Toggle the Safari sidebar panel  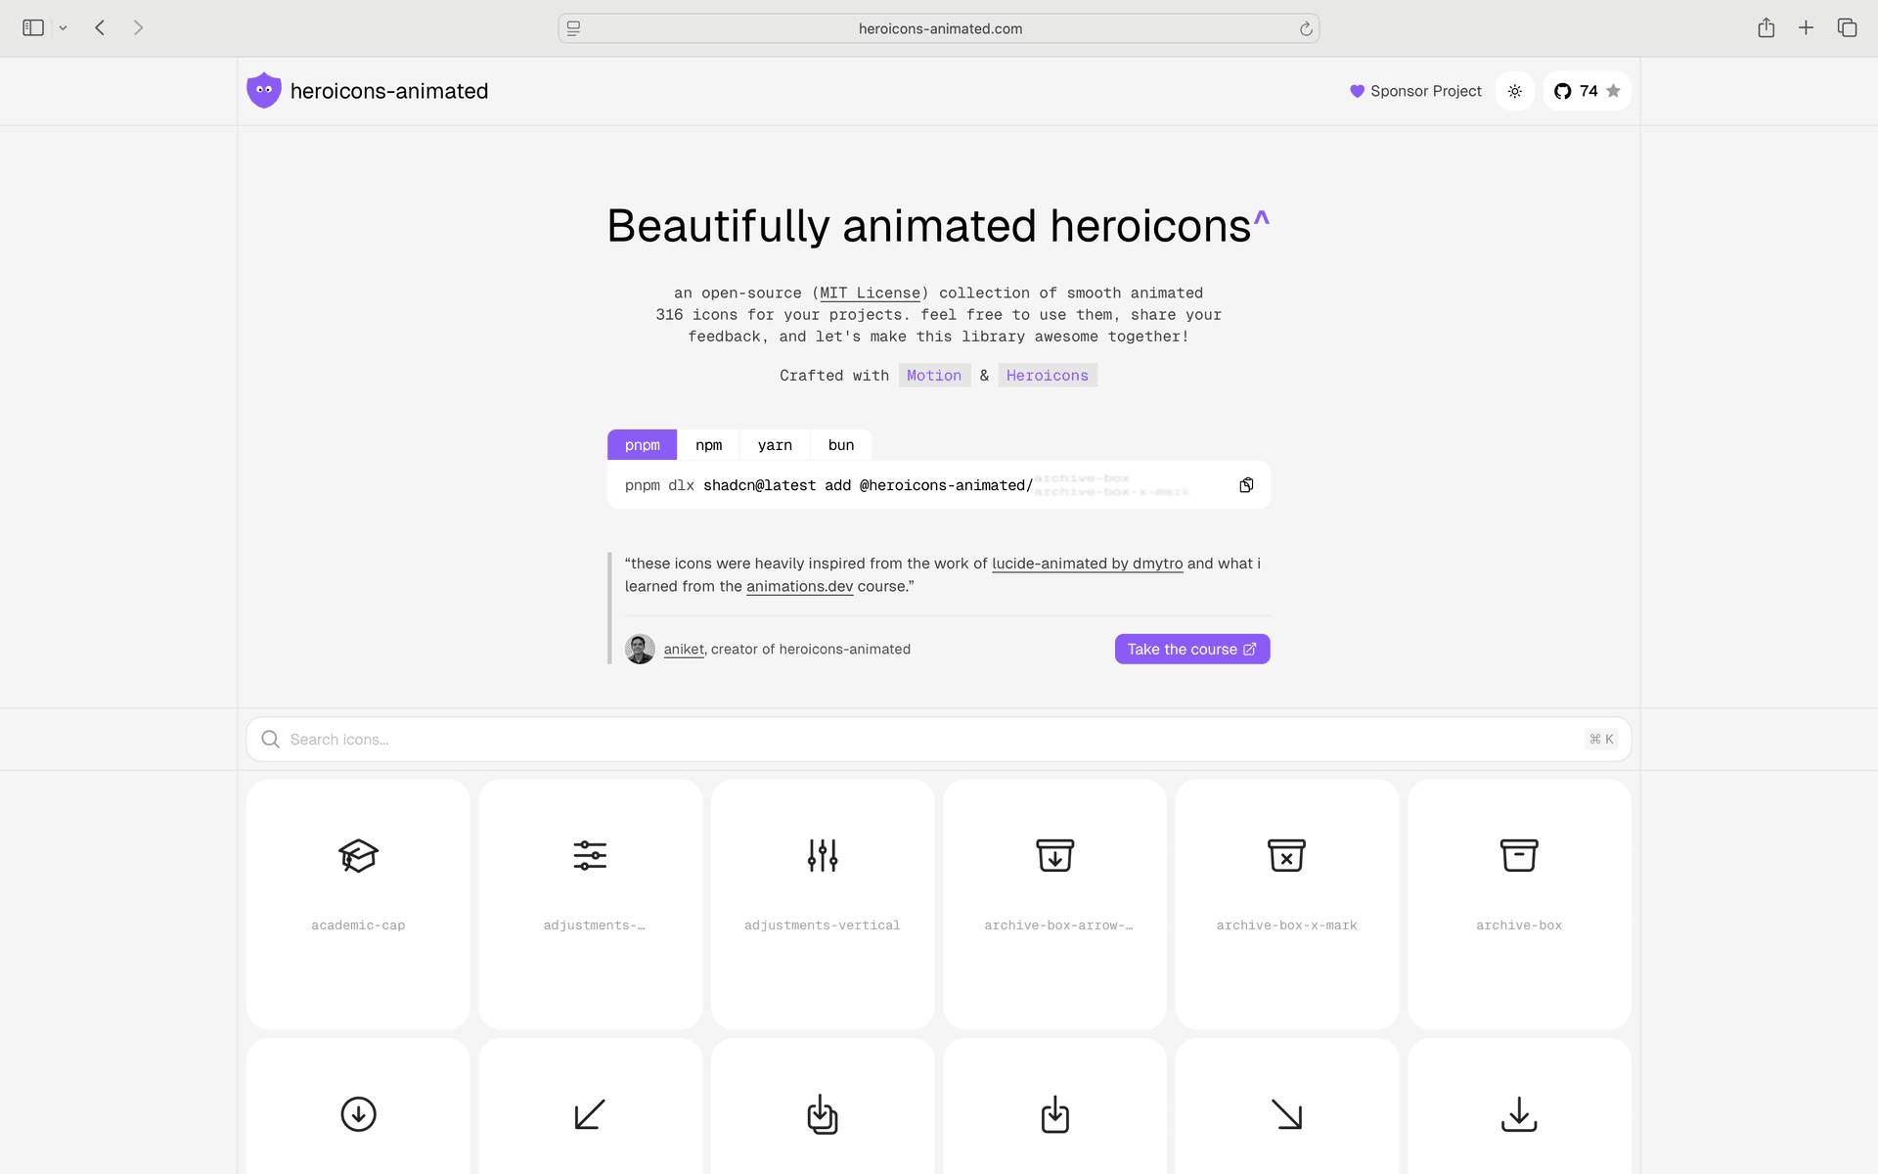[x=33, y=28]
